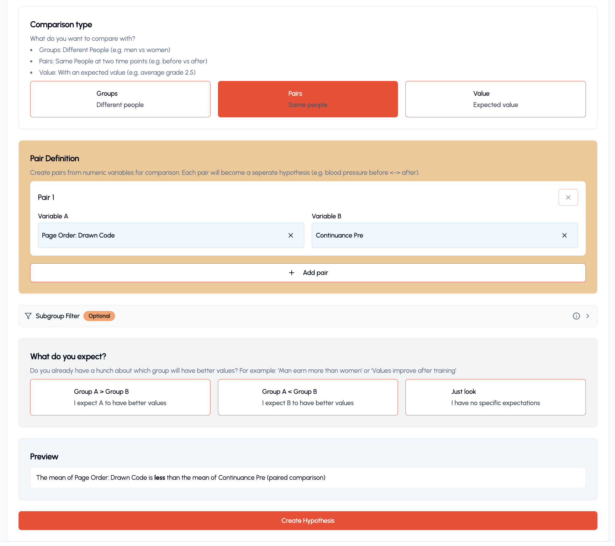The height and width of the screenshot is (546, 615).
Task: Remove Pair 1 with the X button
Action: (x=568, y=197)
